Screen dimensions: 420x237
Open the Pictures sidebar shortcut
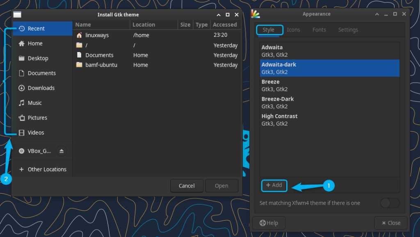37,117
